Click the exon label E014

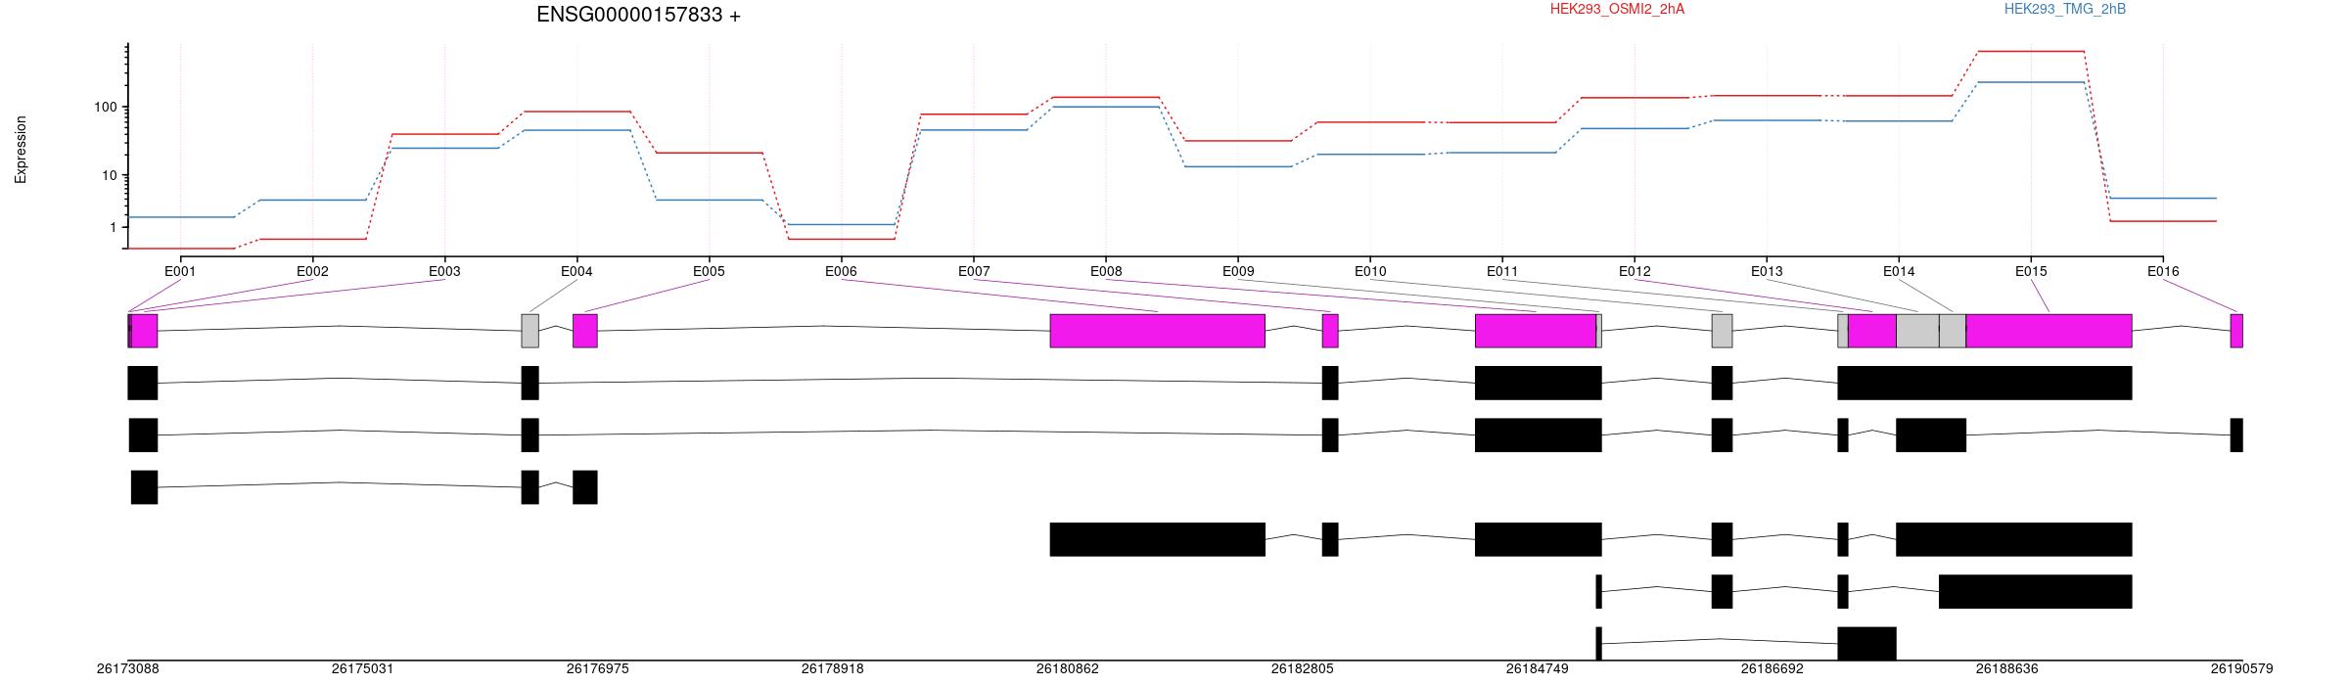(1899, 271)
